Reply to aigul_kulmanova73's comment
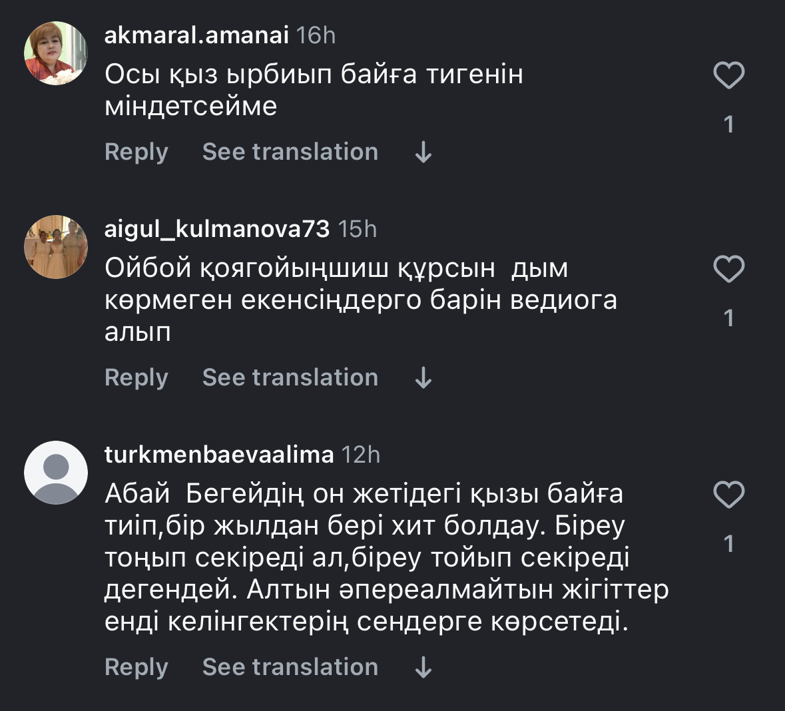 136,377
